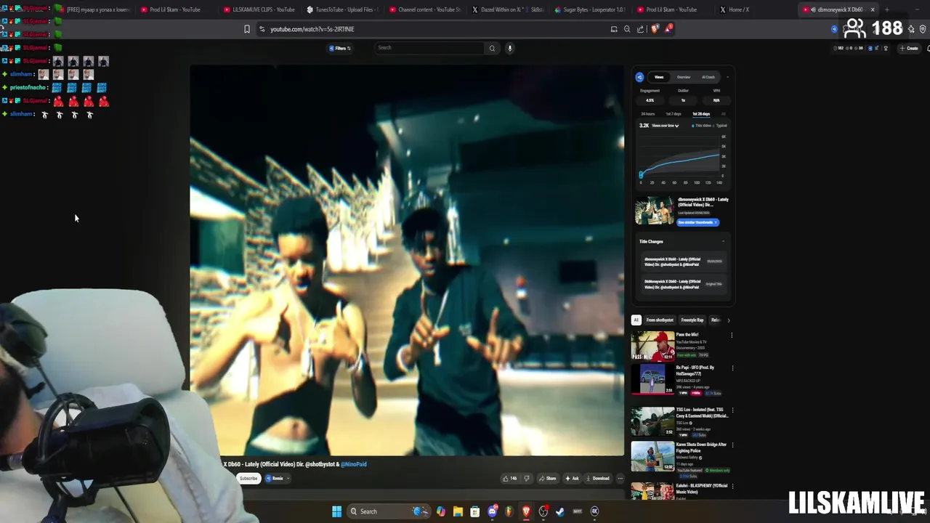
Task: Click the @NinoPaid link in title
Action: point(354,464)
